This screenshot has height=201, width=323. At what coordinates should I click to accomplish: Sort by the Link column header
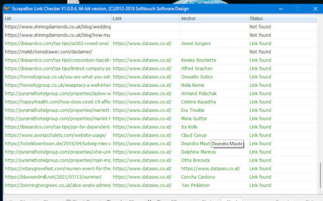click(146, 18)
